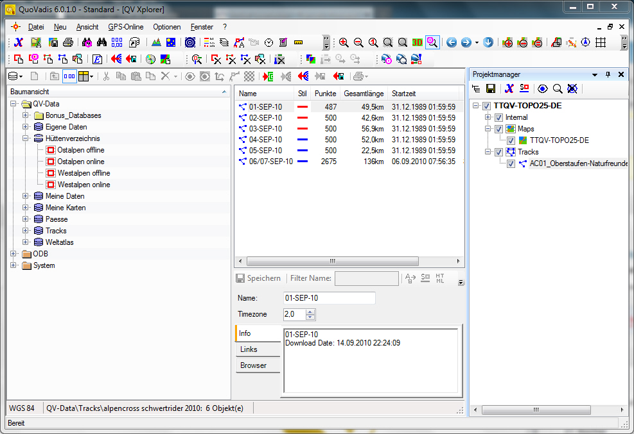Open the Ansicht menu

[x=87, y=27]
